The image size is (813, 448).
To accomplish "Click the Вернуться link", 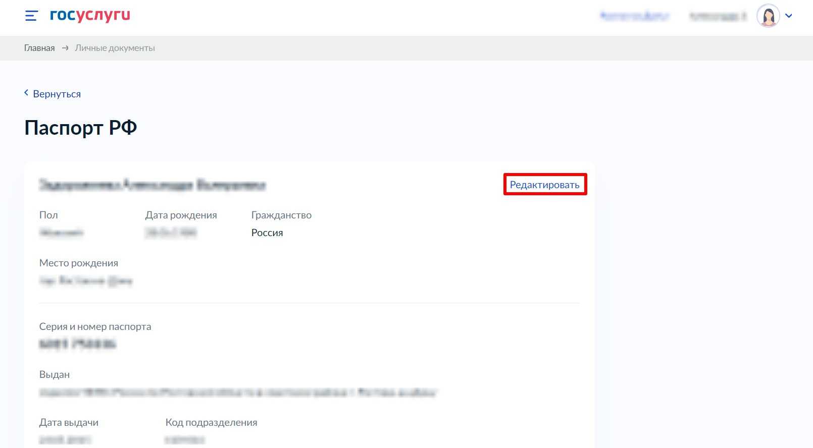I will tap(57, 94).
